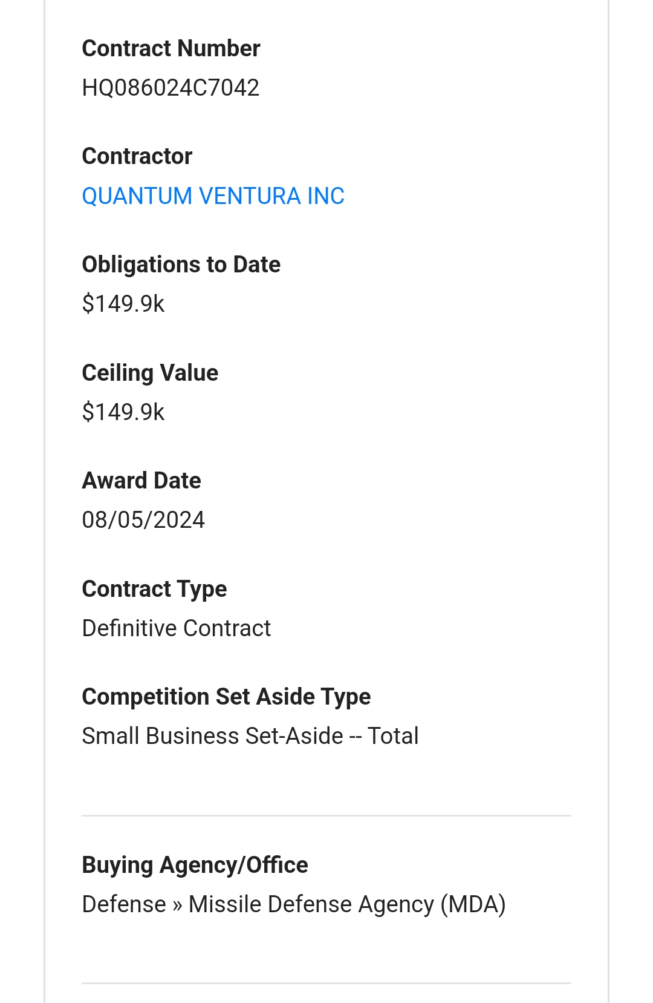Viewport: 653px width, 1003px height.
Task: Click the Buying Agency/Office heading
Action: tap(195, 865)
